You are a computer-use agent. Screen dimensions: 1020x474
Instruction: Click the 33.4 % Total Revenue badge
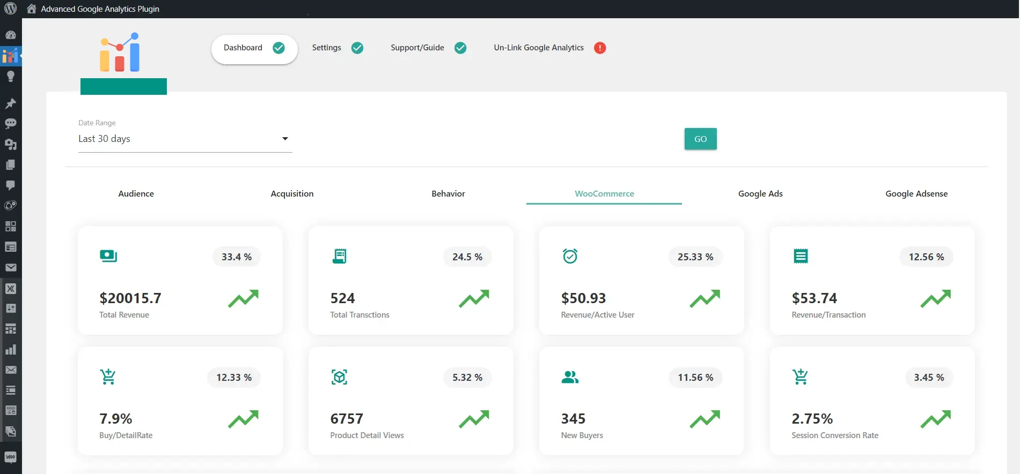tap(237, 257)
